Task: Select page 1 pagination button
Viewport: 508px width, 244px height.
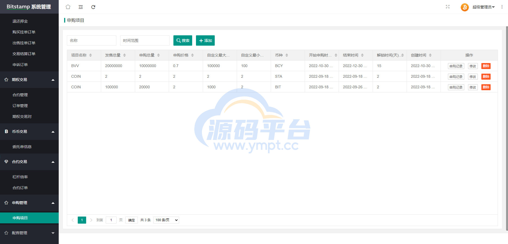Action: (82, 220)
